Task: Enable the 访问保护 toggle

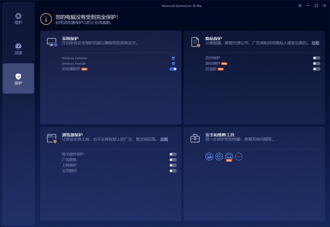Action: pyautogui.click(x=316, y=58)
